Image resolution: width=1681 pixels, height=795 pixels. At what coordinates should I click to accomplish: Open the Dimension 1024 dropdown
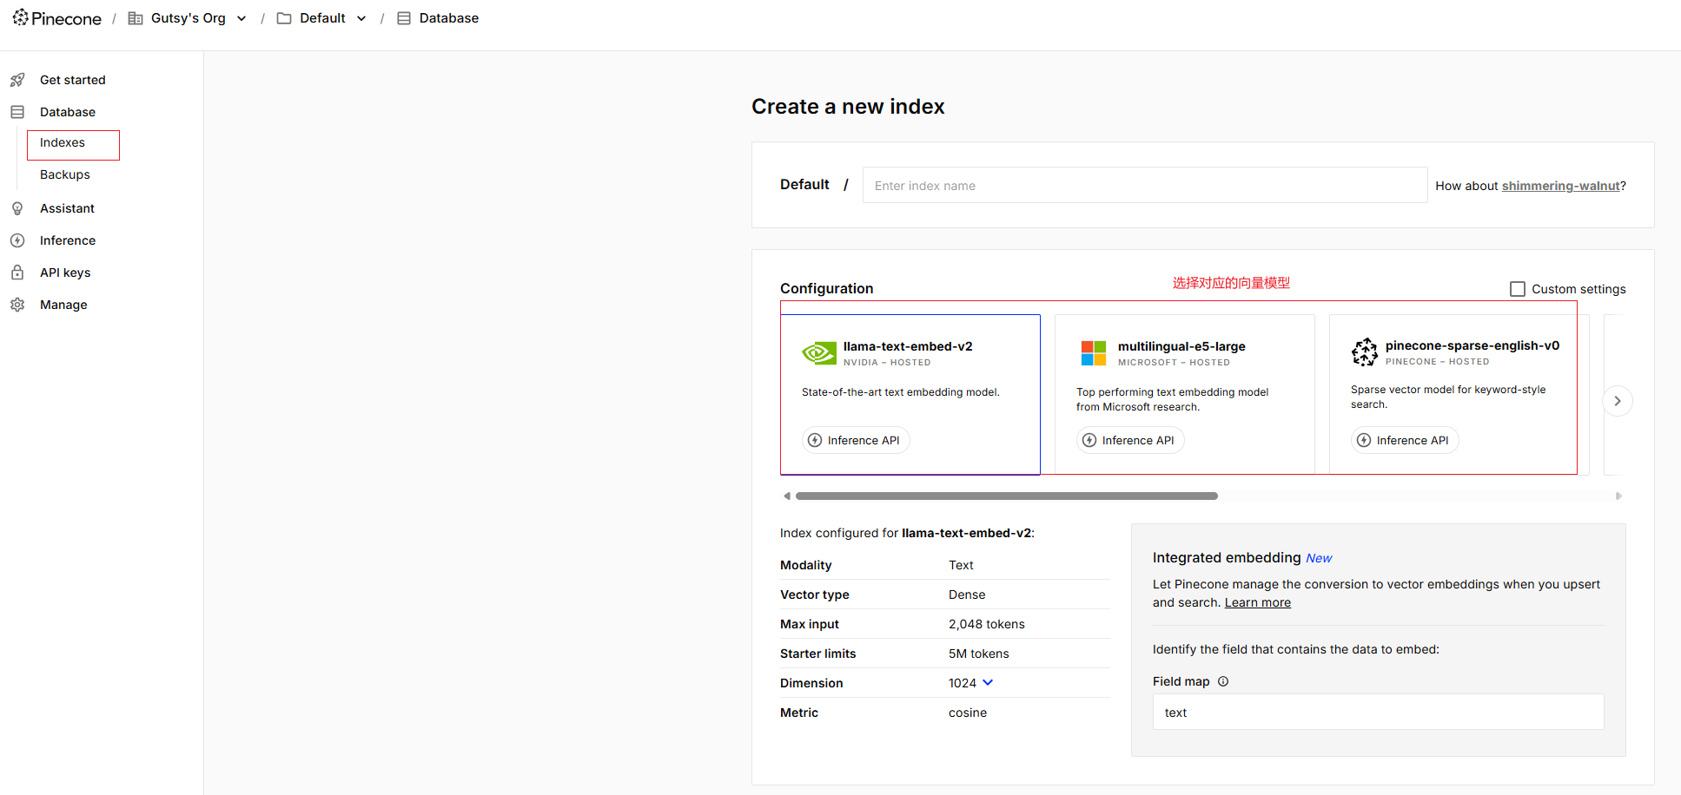coord(988,683)
